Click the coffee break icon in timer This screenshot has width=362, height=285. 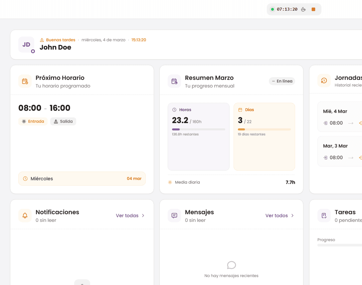pyautogui.click(x=303, y=9)
